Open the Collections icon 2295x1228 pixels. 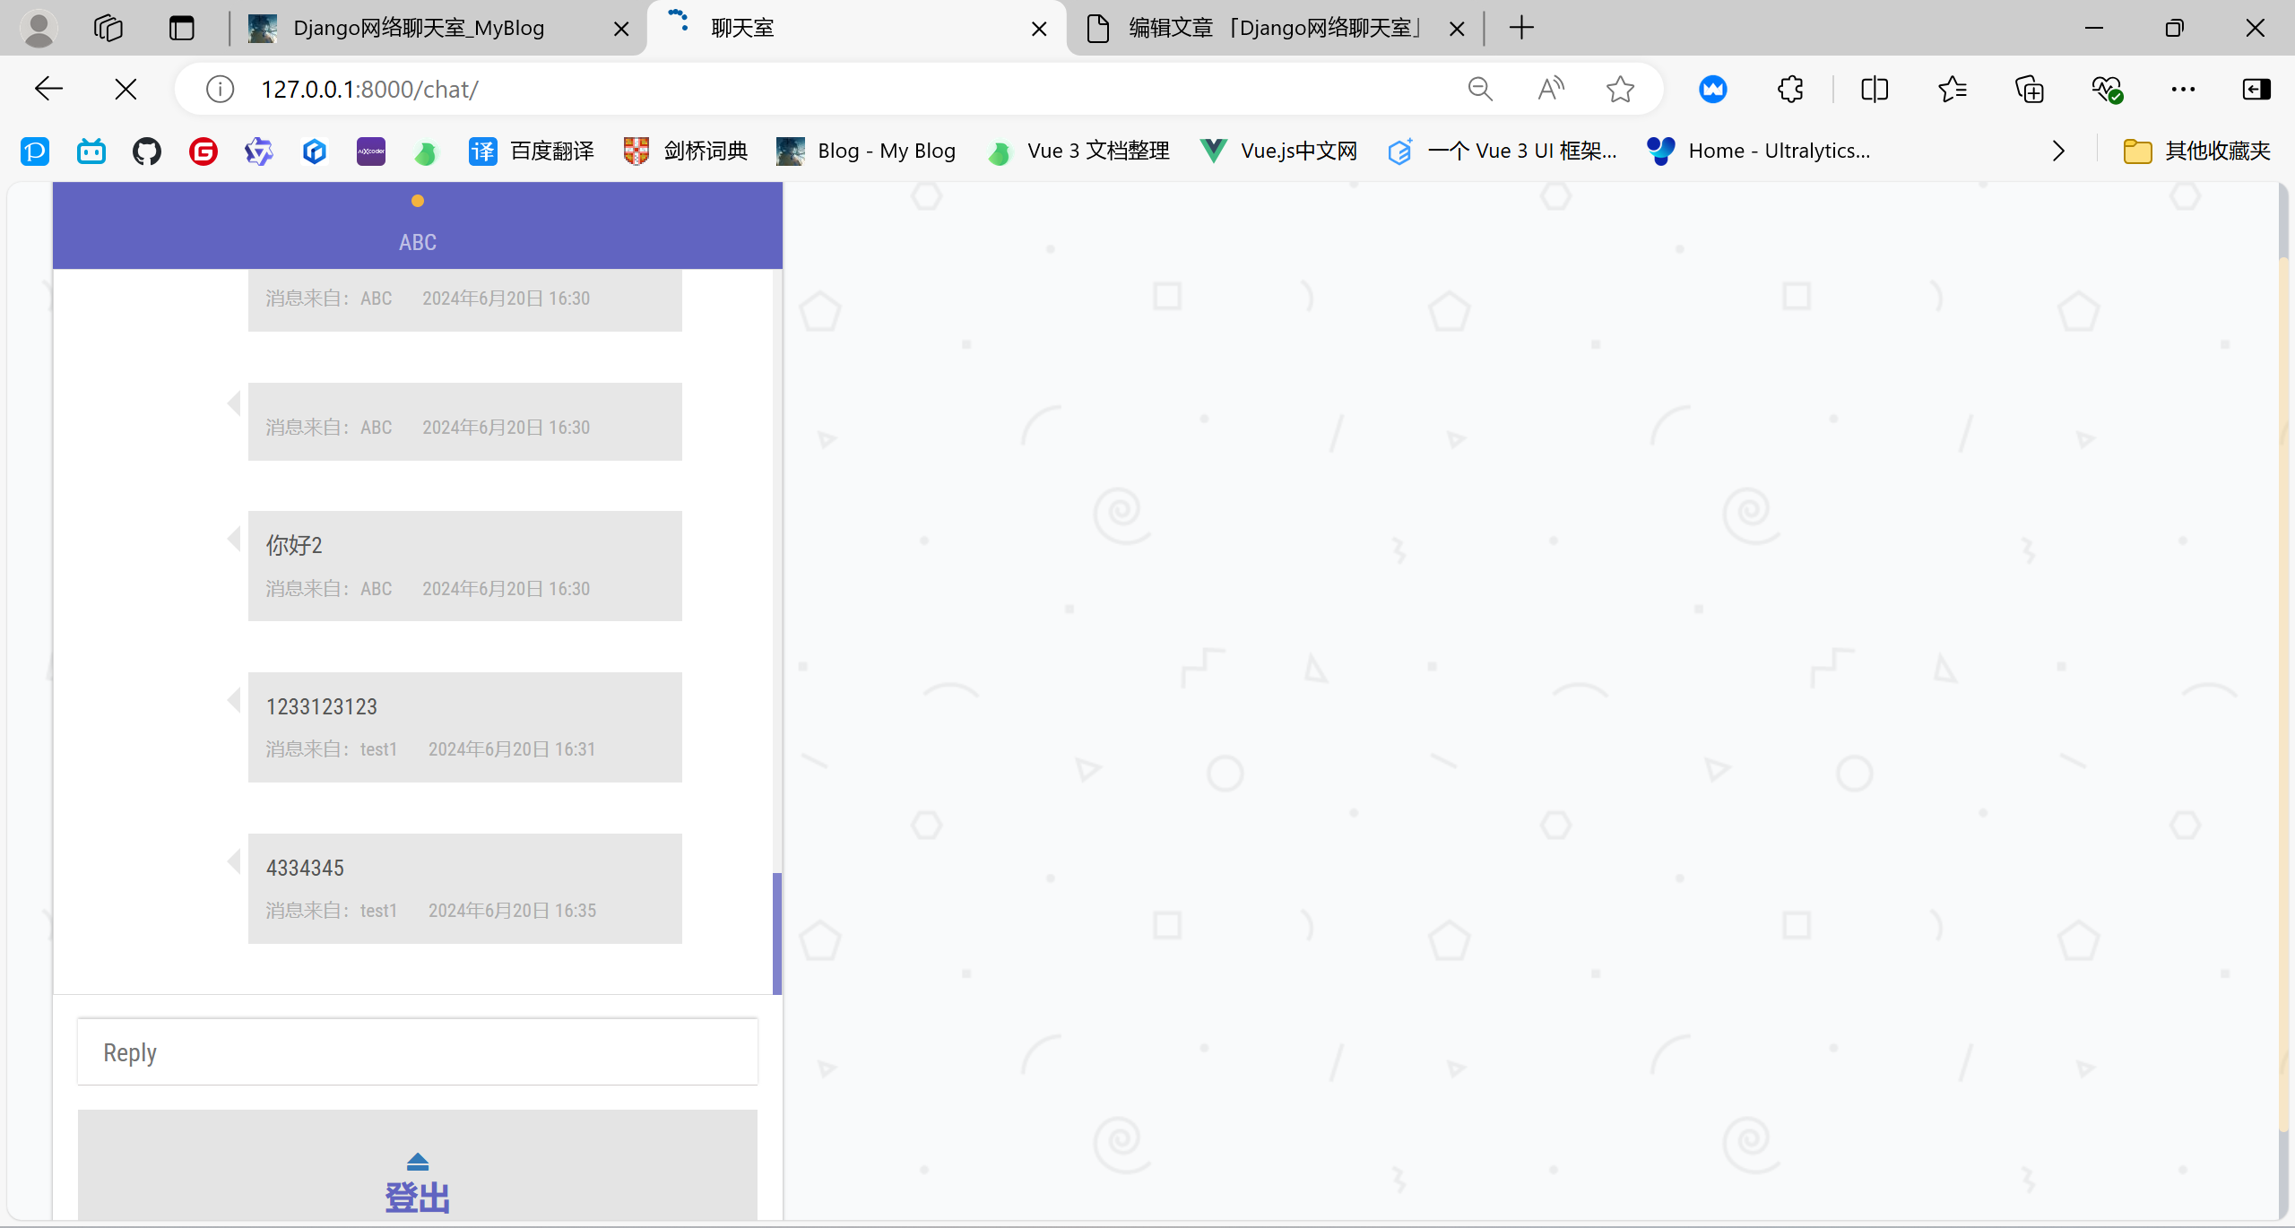2030,89
